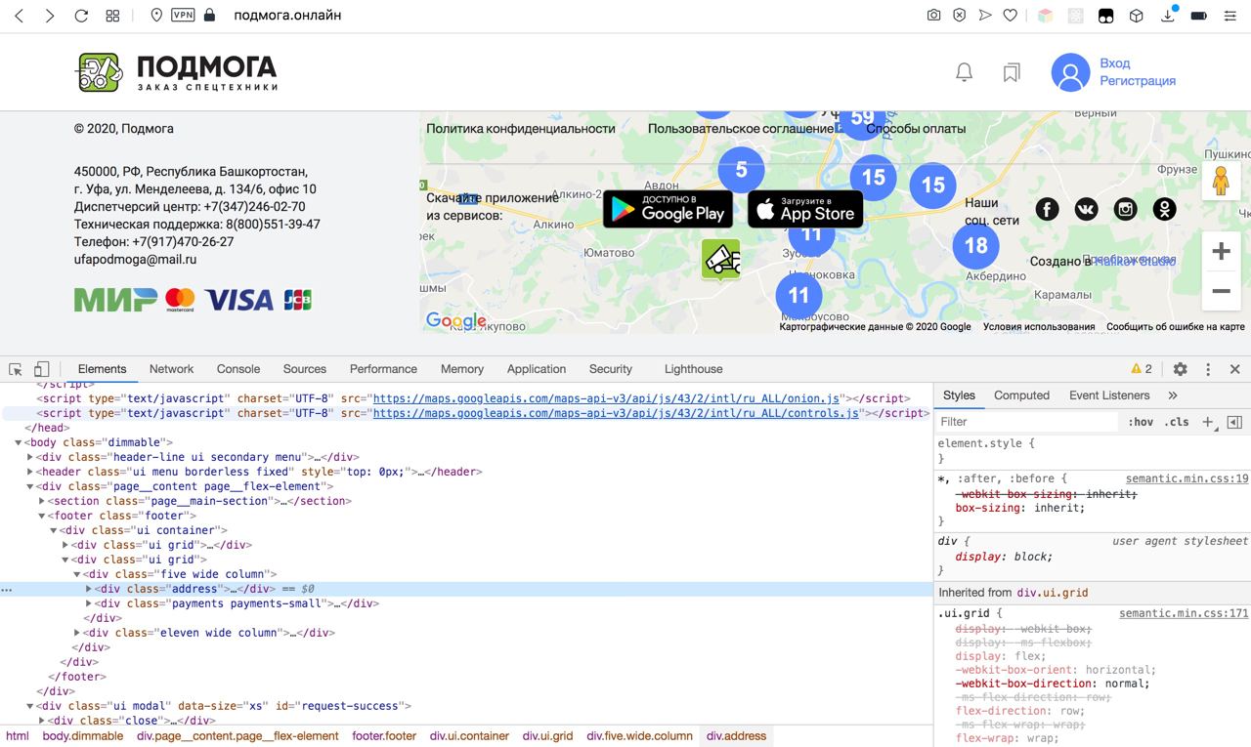Show the DevTools warnings count
Viewport: 1251px width, 747px height.
[x=1142, y=369]
